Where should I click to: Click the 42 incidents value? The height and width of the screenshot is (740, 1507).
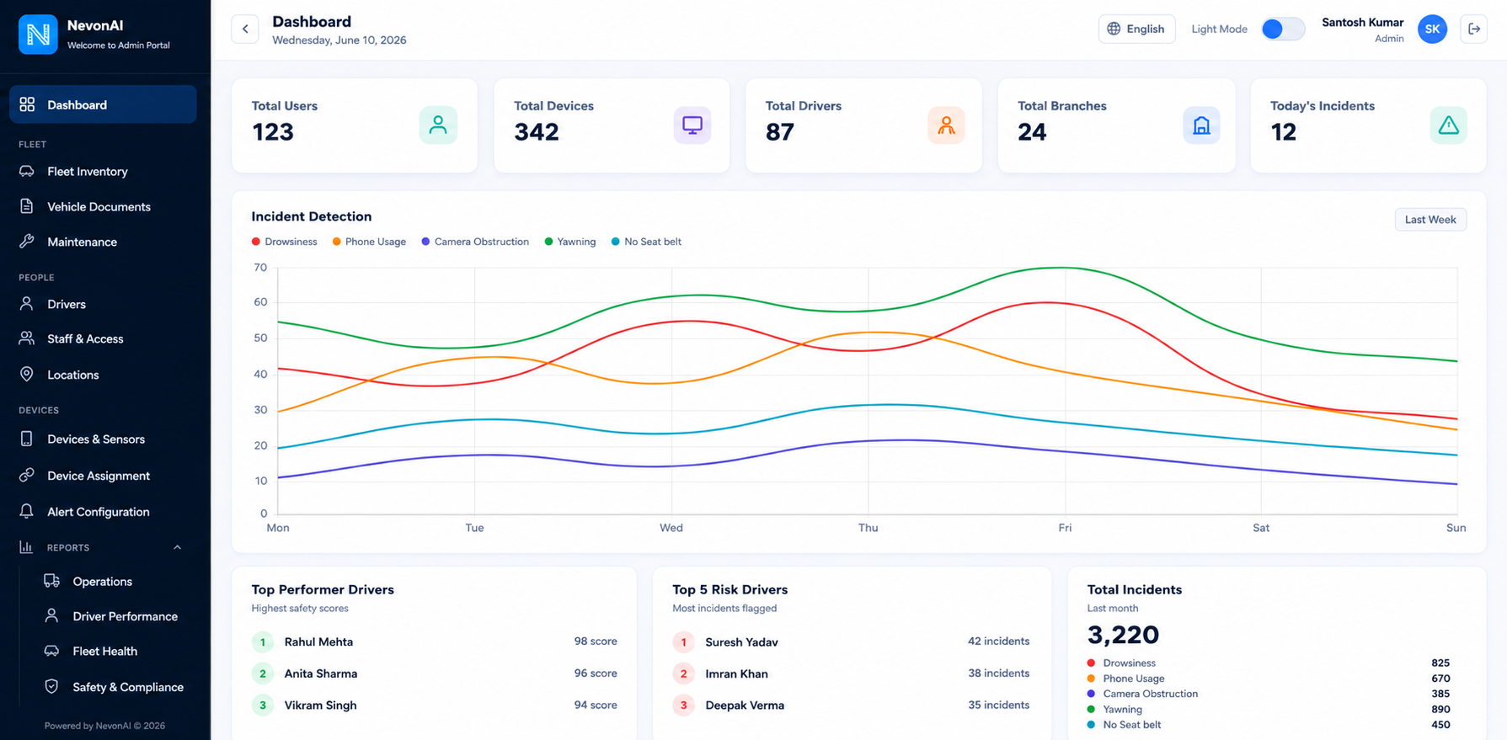coord(998,642)
